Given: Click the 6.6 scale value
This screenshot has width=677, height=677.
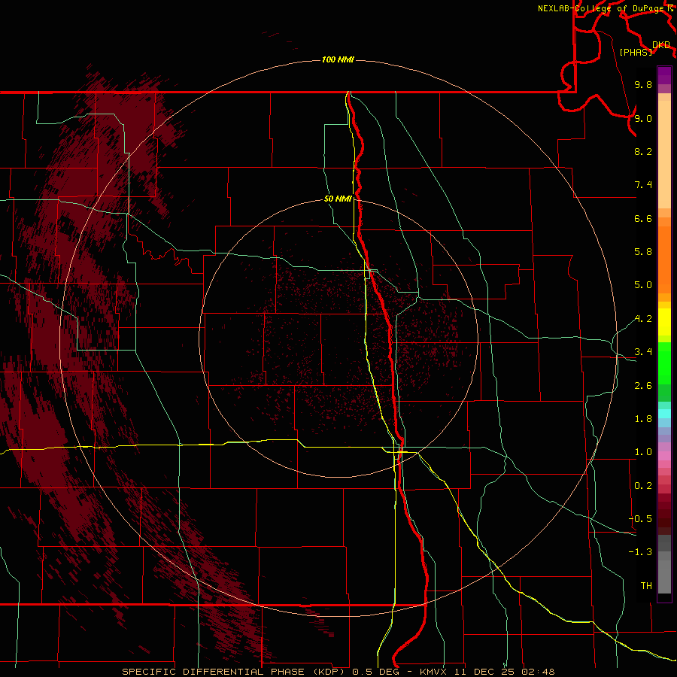Looking at the screenshot, I should click(x=643, y=218).
